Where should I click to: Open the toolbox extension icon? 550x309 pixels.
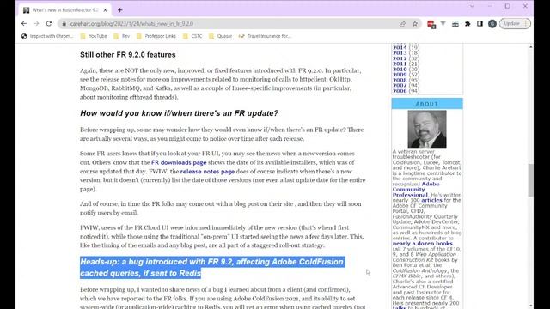click(455, 24)
